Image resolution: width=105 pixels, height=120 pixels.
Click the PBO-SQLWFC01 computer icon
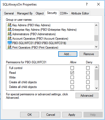[10, 43]
